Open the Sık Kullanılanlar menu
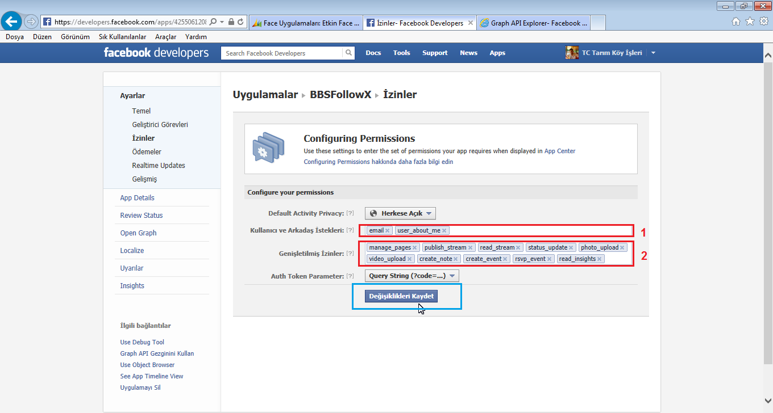Viewport: 773px width, 413px height. click(122, 37)
